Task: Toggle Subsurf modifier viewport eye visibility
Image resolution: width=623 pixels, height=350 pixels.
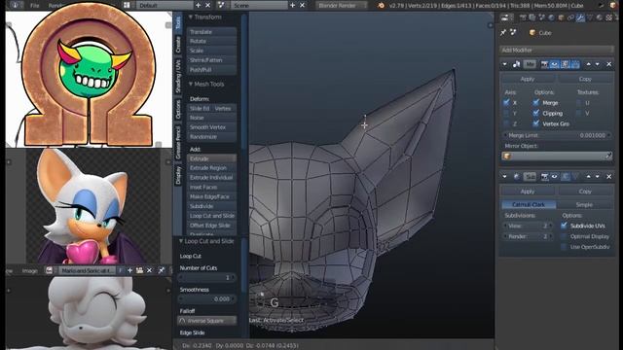Action: coord(555,177)
